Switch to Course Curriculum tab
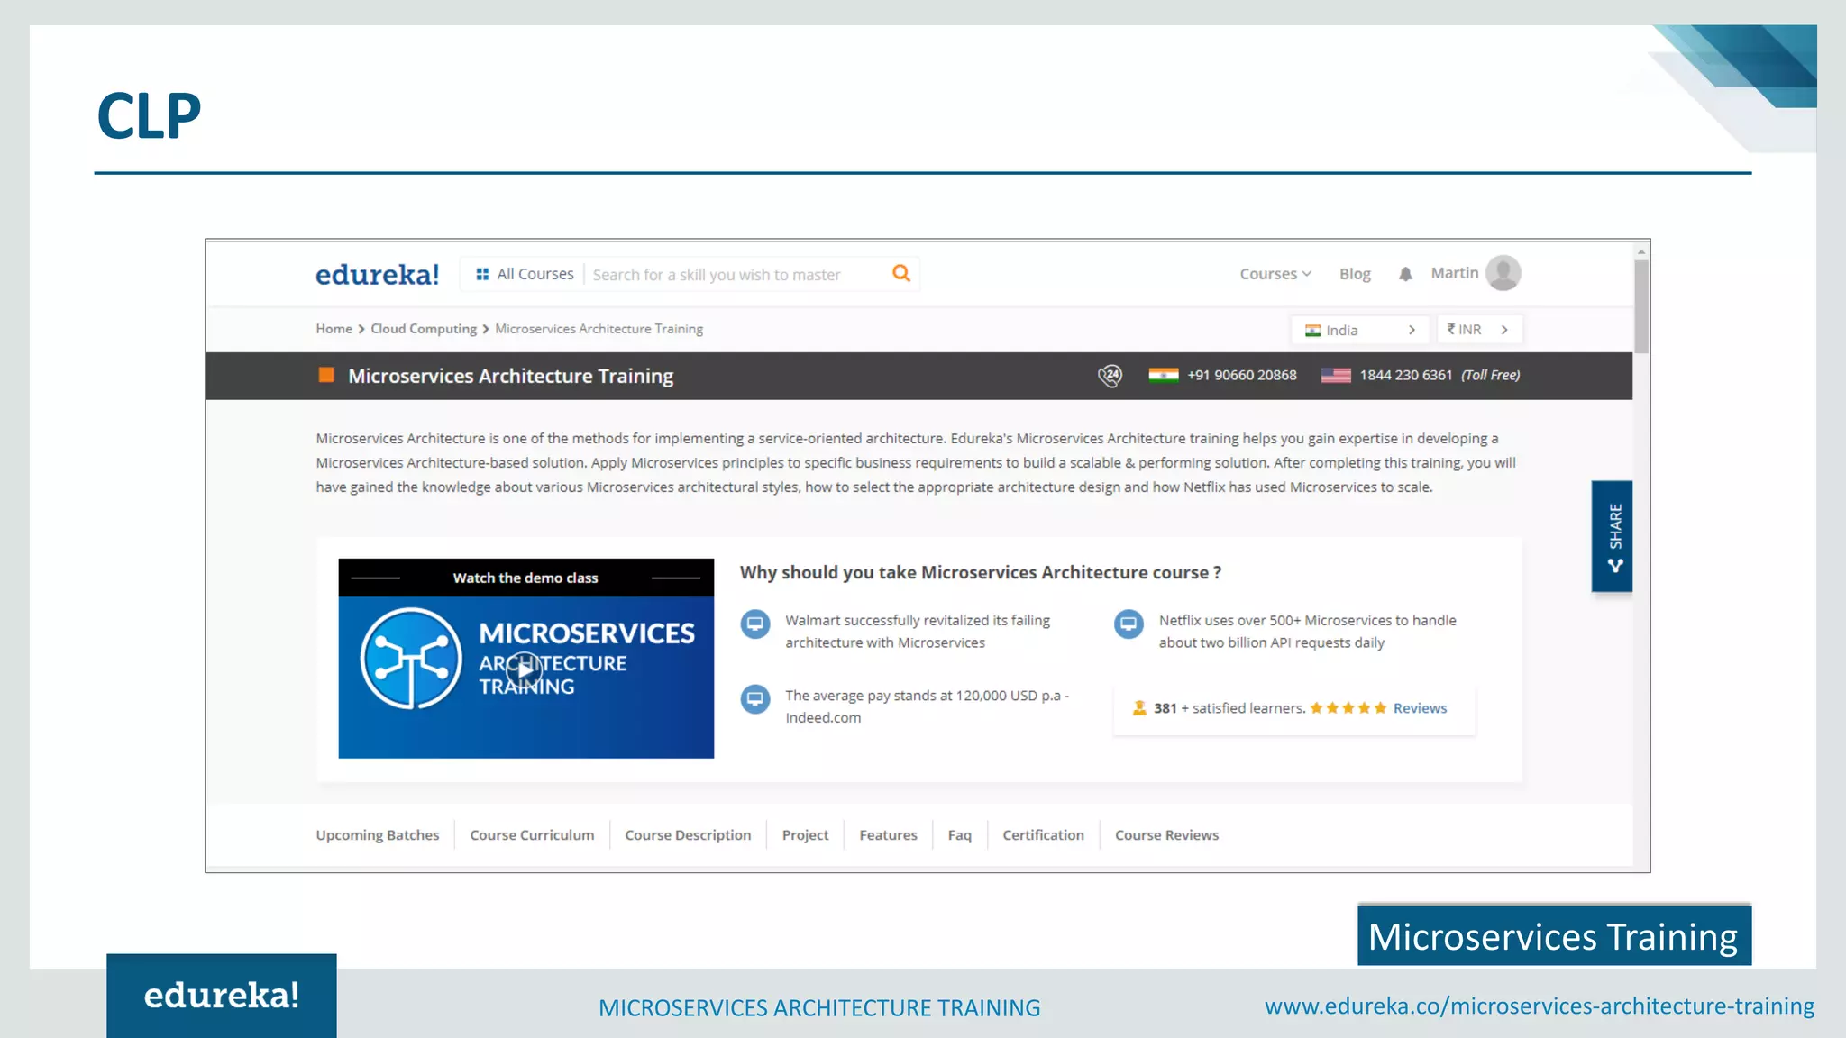 click(532, 835)
